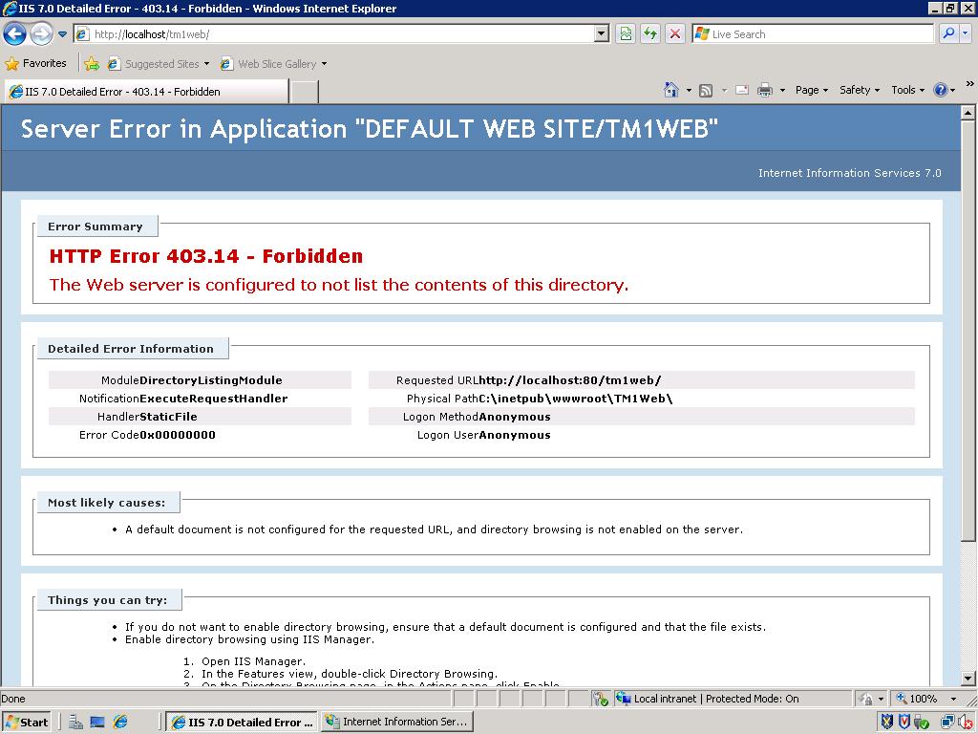Open the Tools menu
The image size is (978, 734).
tap(907, 91)
